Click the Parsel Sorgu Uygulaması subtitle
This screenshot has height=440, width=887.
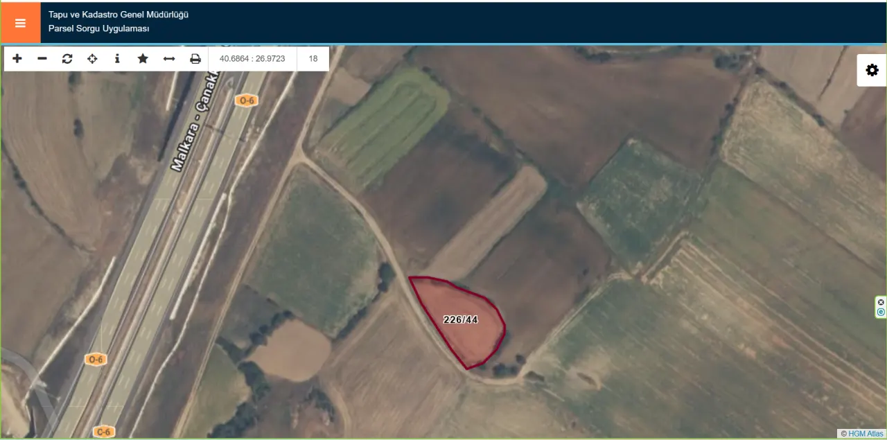99,29
